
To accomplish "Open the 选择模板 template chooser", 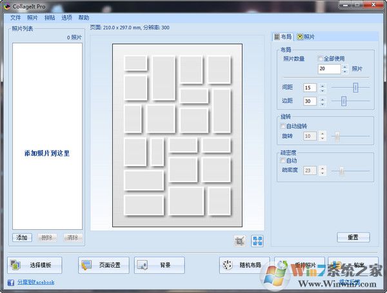I will [x=35, y=265].
